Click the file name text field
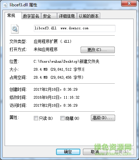 (x=75, y=28)
